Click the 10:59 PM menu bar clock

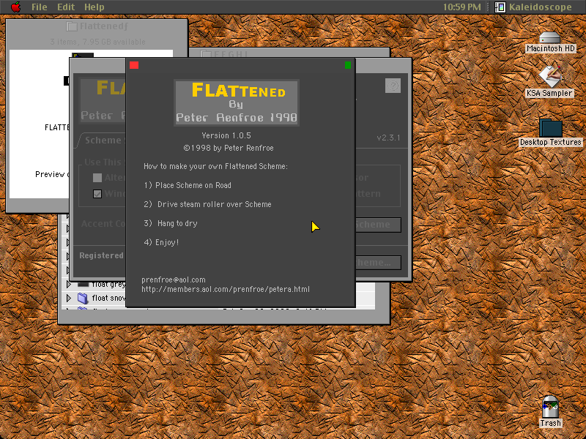click(x=462, y=7)
